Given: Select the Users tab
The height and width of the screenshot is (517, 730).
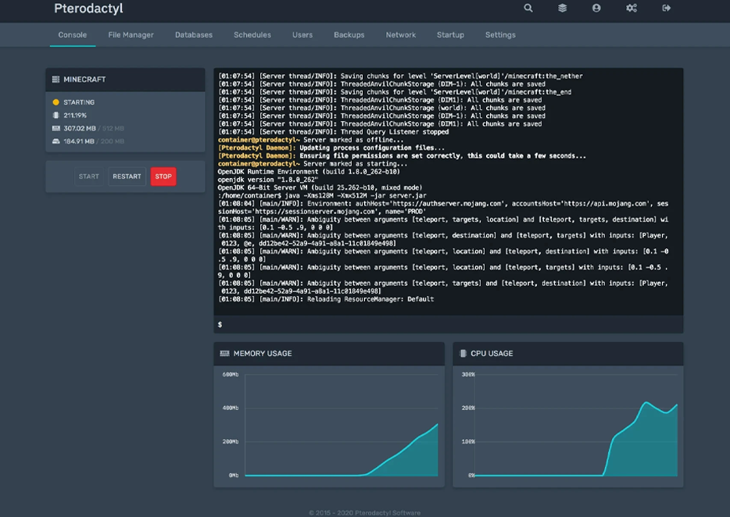Looking at the screenshot, I should click(302, 35).
